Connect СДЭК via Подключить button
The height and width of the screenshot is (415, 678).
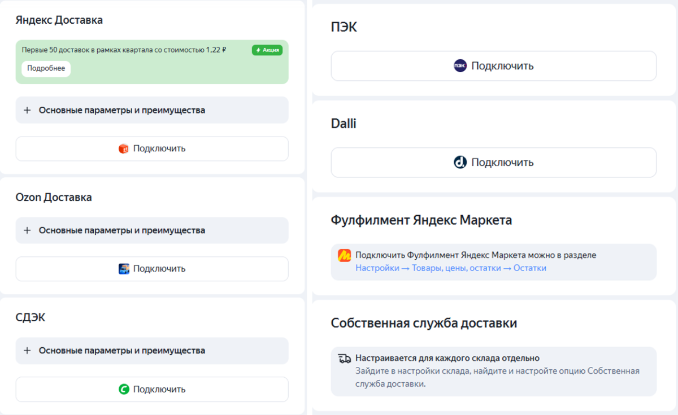point(152,389)
